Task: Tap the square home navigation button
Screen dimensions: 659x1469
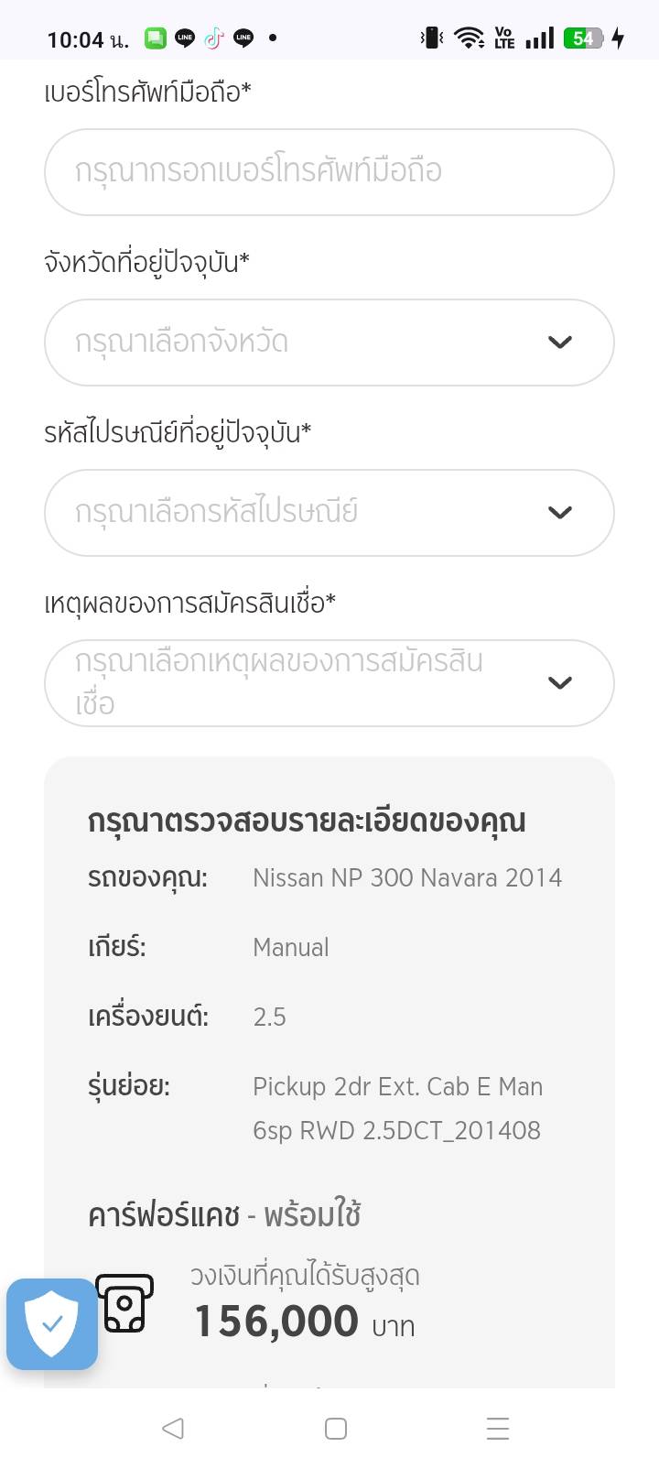Action: 336,1429
